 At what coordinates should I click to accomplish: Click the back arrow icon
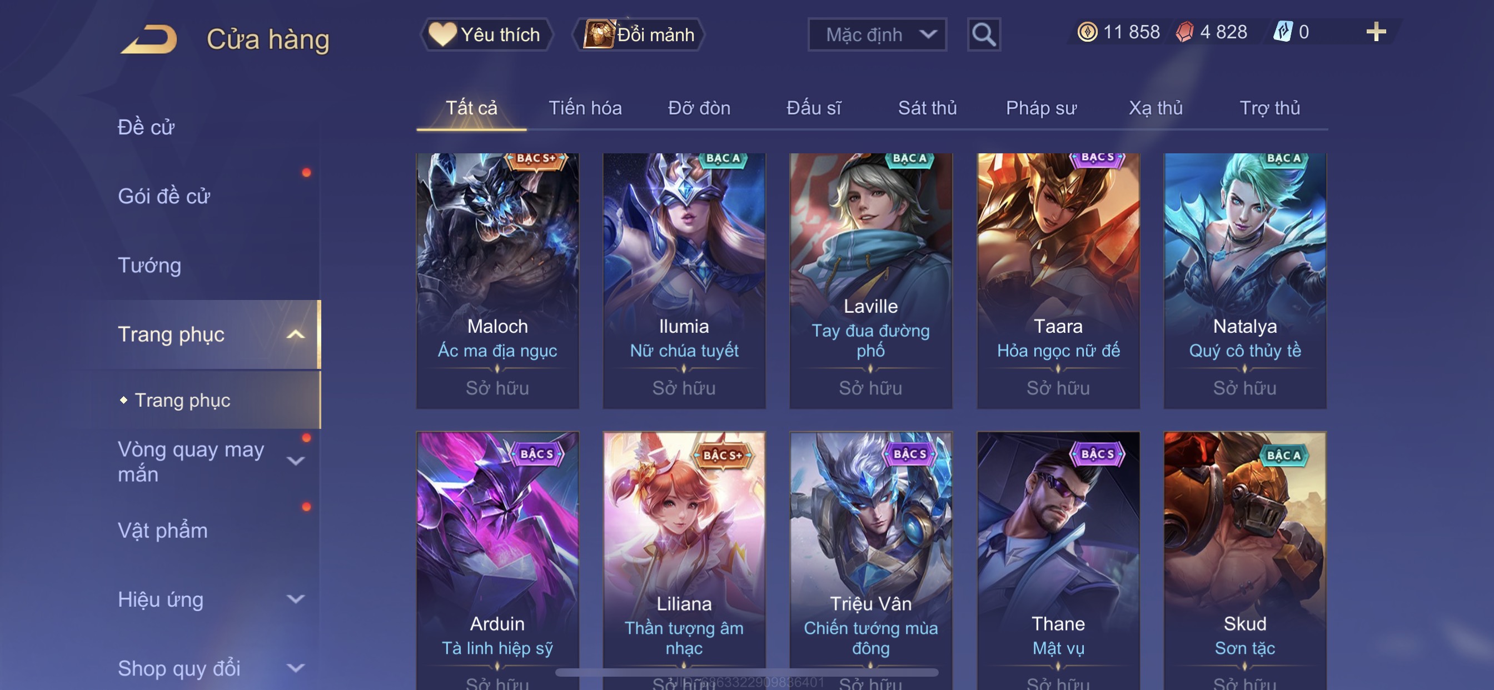[x=149, y=39]
